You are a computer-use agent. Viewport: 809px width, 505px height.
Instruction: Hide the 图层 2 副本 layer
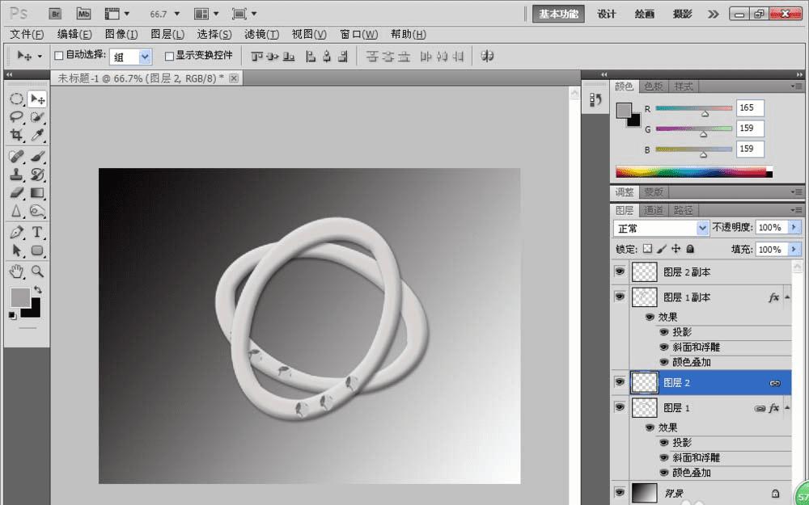[x=620, y=272]
